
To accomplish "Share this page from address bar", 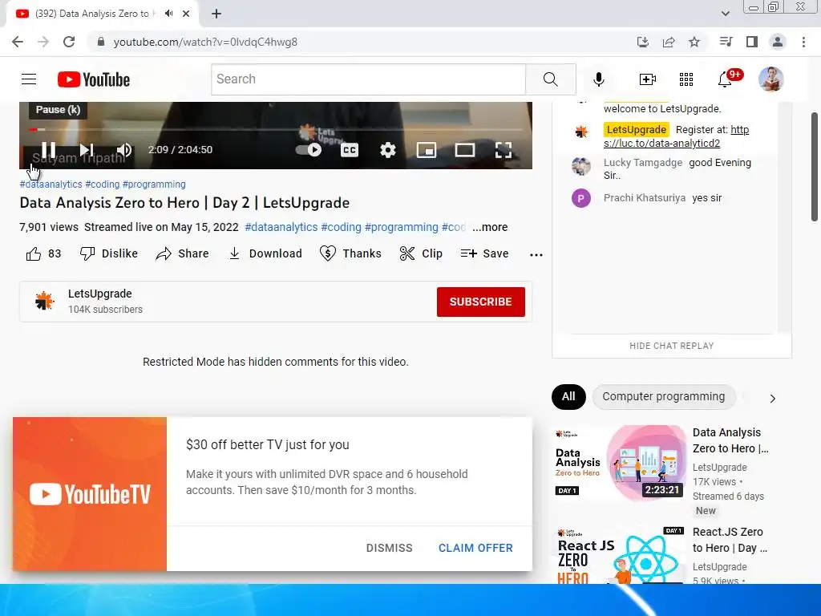I will (669, 42).
